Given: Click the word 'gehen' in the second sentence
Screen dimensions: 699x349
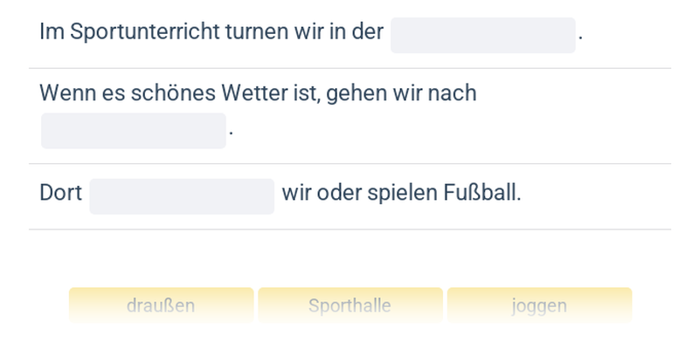Looking at the screenshot, I should click(x=356, y=93).
